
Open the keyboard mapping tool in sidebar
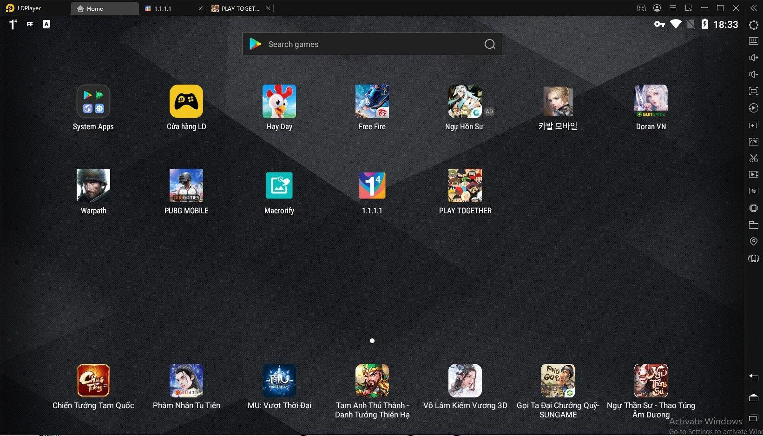753,41
